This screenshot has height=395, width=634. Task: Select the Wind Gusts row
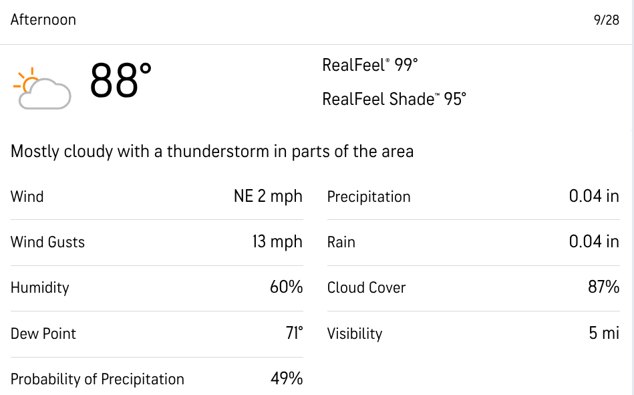[157, 243]
